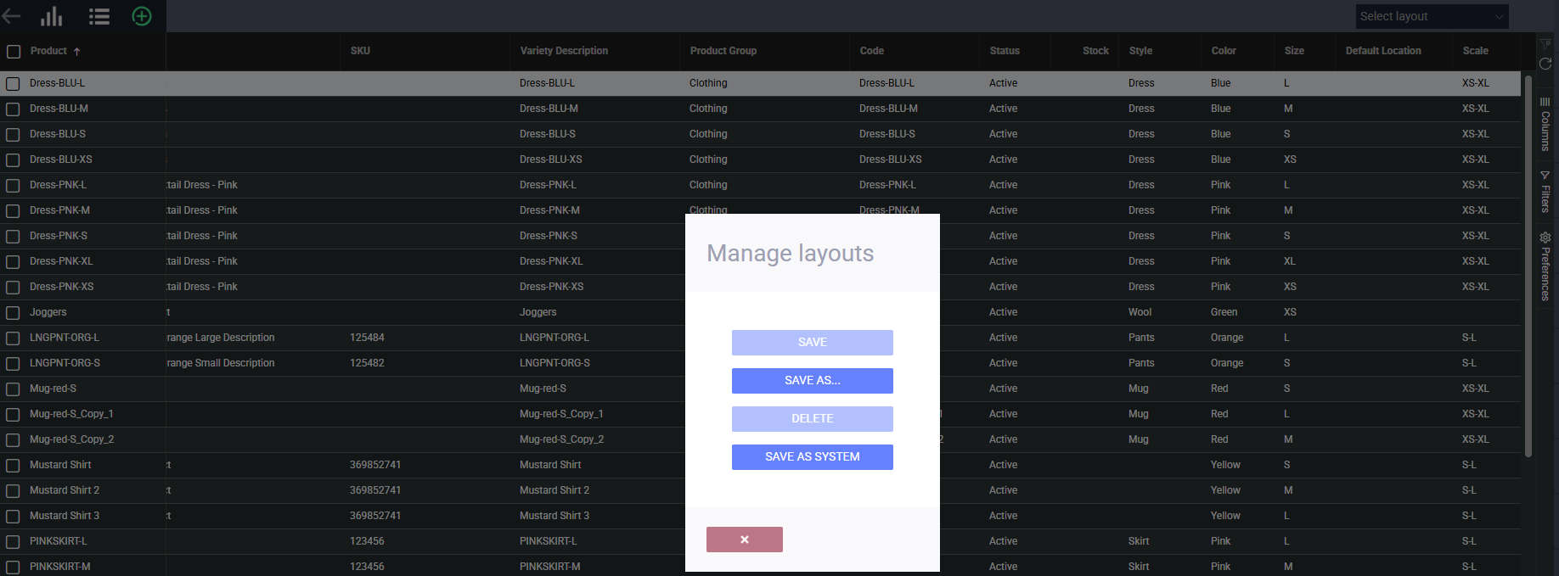Click the Dress-PNK-XL product row cell
The image size is (1559, 576).
pos(61,261)
